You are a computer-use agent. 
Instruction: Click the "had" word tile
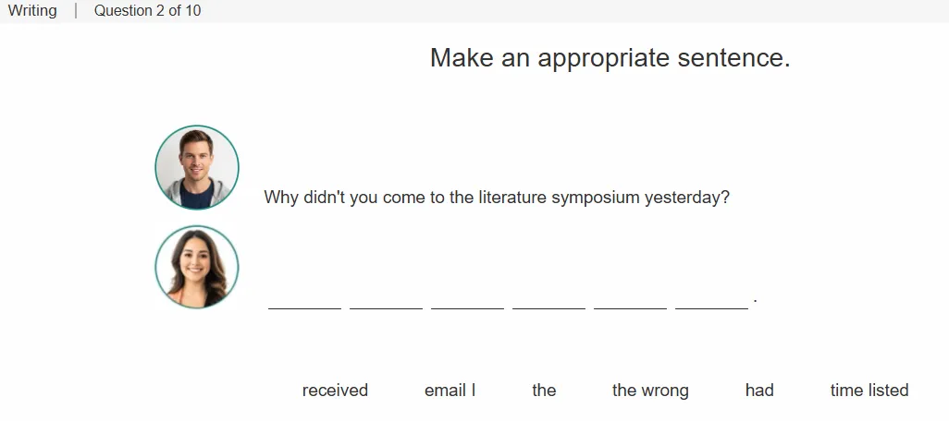(759, 391)
